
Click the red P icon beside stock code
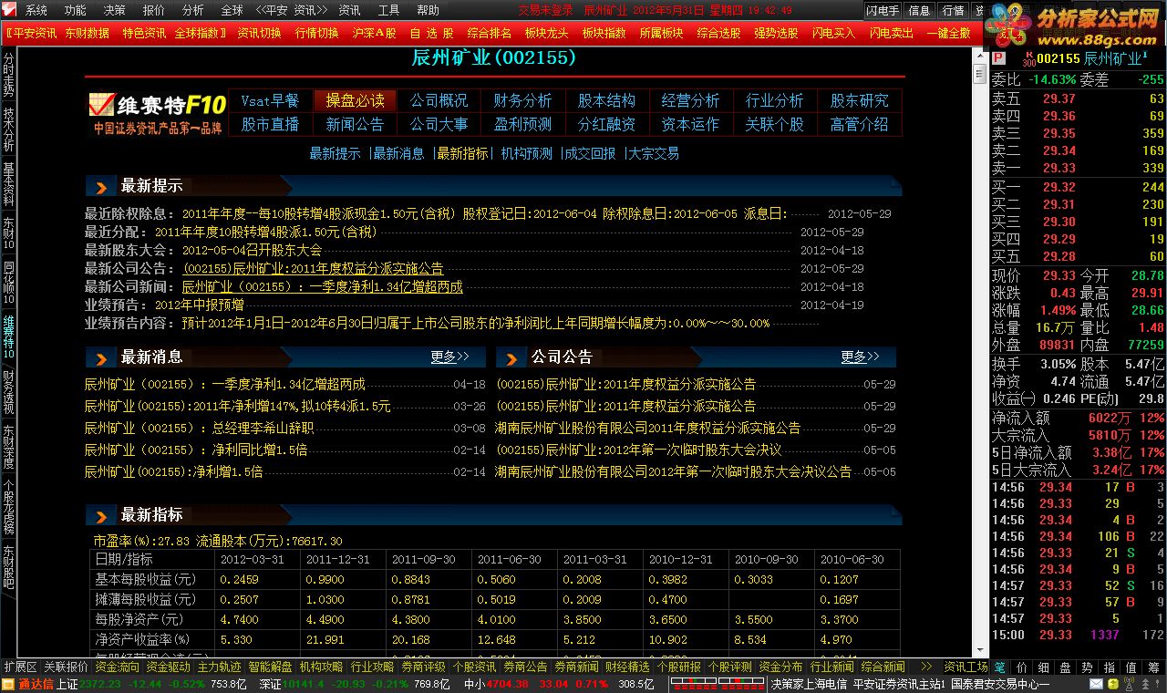point(998,58)
